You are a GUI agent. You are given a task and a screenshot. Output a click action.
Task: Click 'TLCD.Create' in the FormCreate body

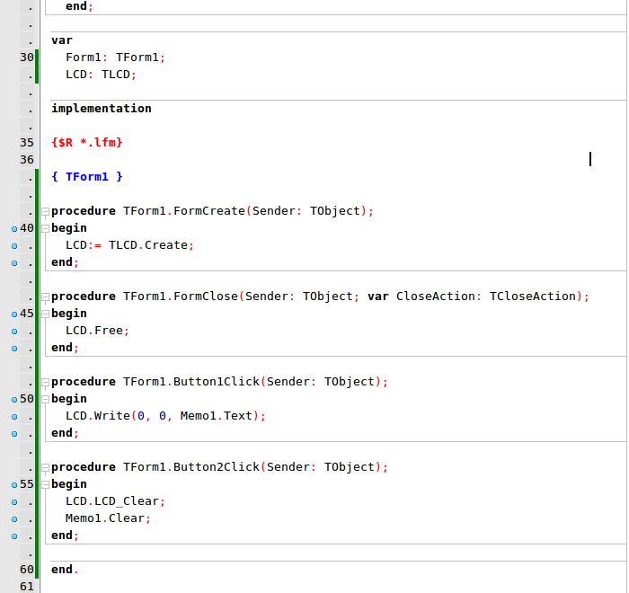(148, 245)
